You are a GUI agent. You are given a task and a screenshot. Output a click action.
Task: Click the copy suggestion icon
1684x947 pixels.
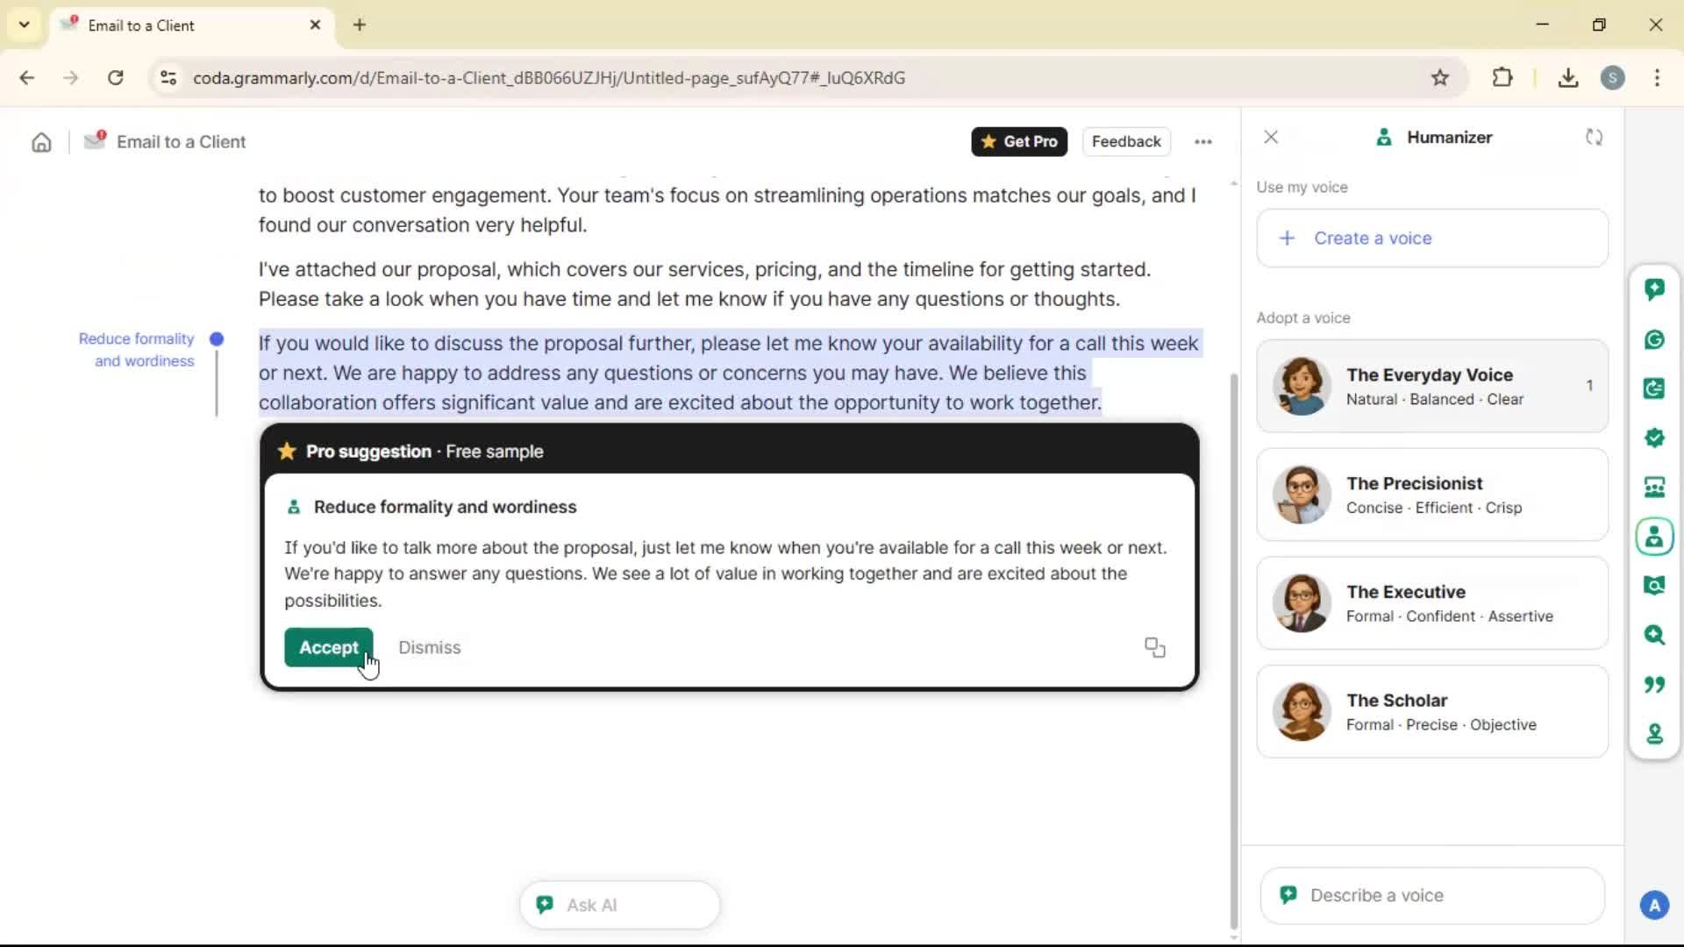click(x=1154, y=647)
